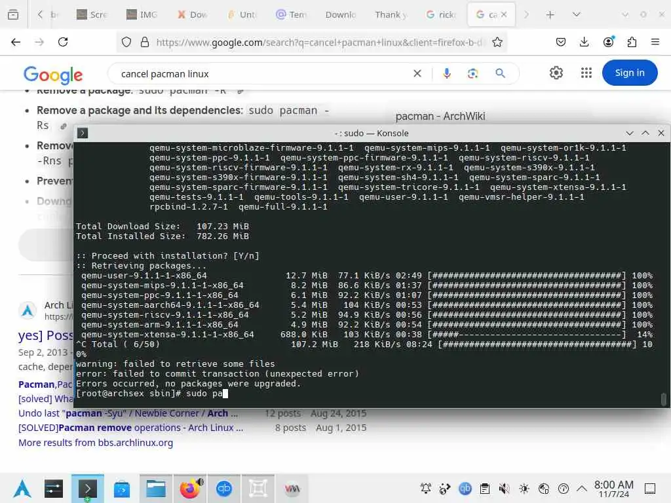671x503 pixels.
Task: Switch to the 'Thank y' tab
Action: pyautogui.click(x=391, y=14)
